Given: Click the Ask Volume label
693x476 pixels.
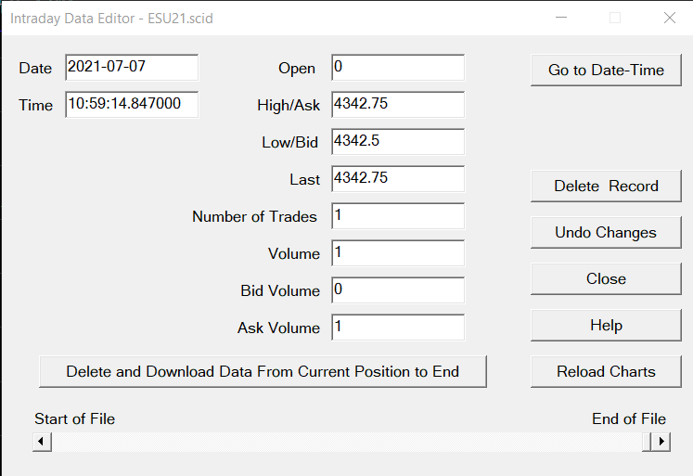Looking at the screenshot, I should (x=279, y=328).
